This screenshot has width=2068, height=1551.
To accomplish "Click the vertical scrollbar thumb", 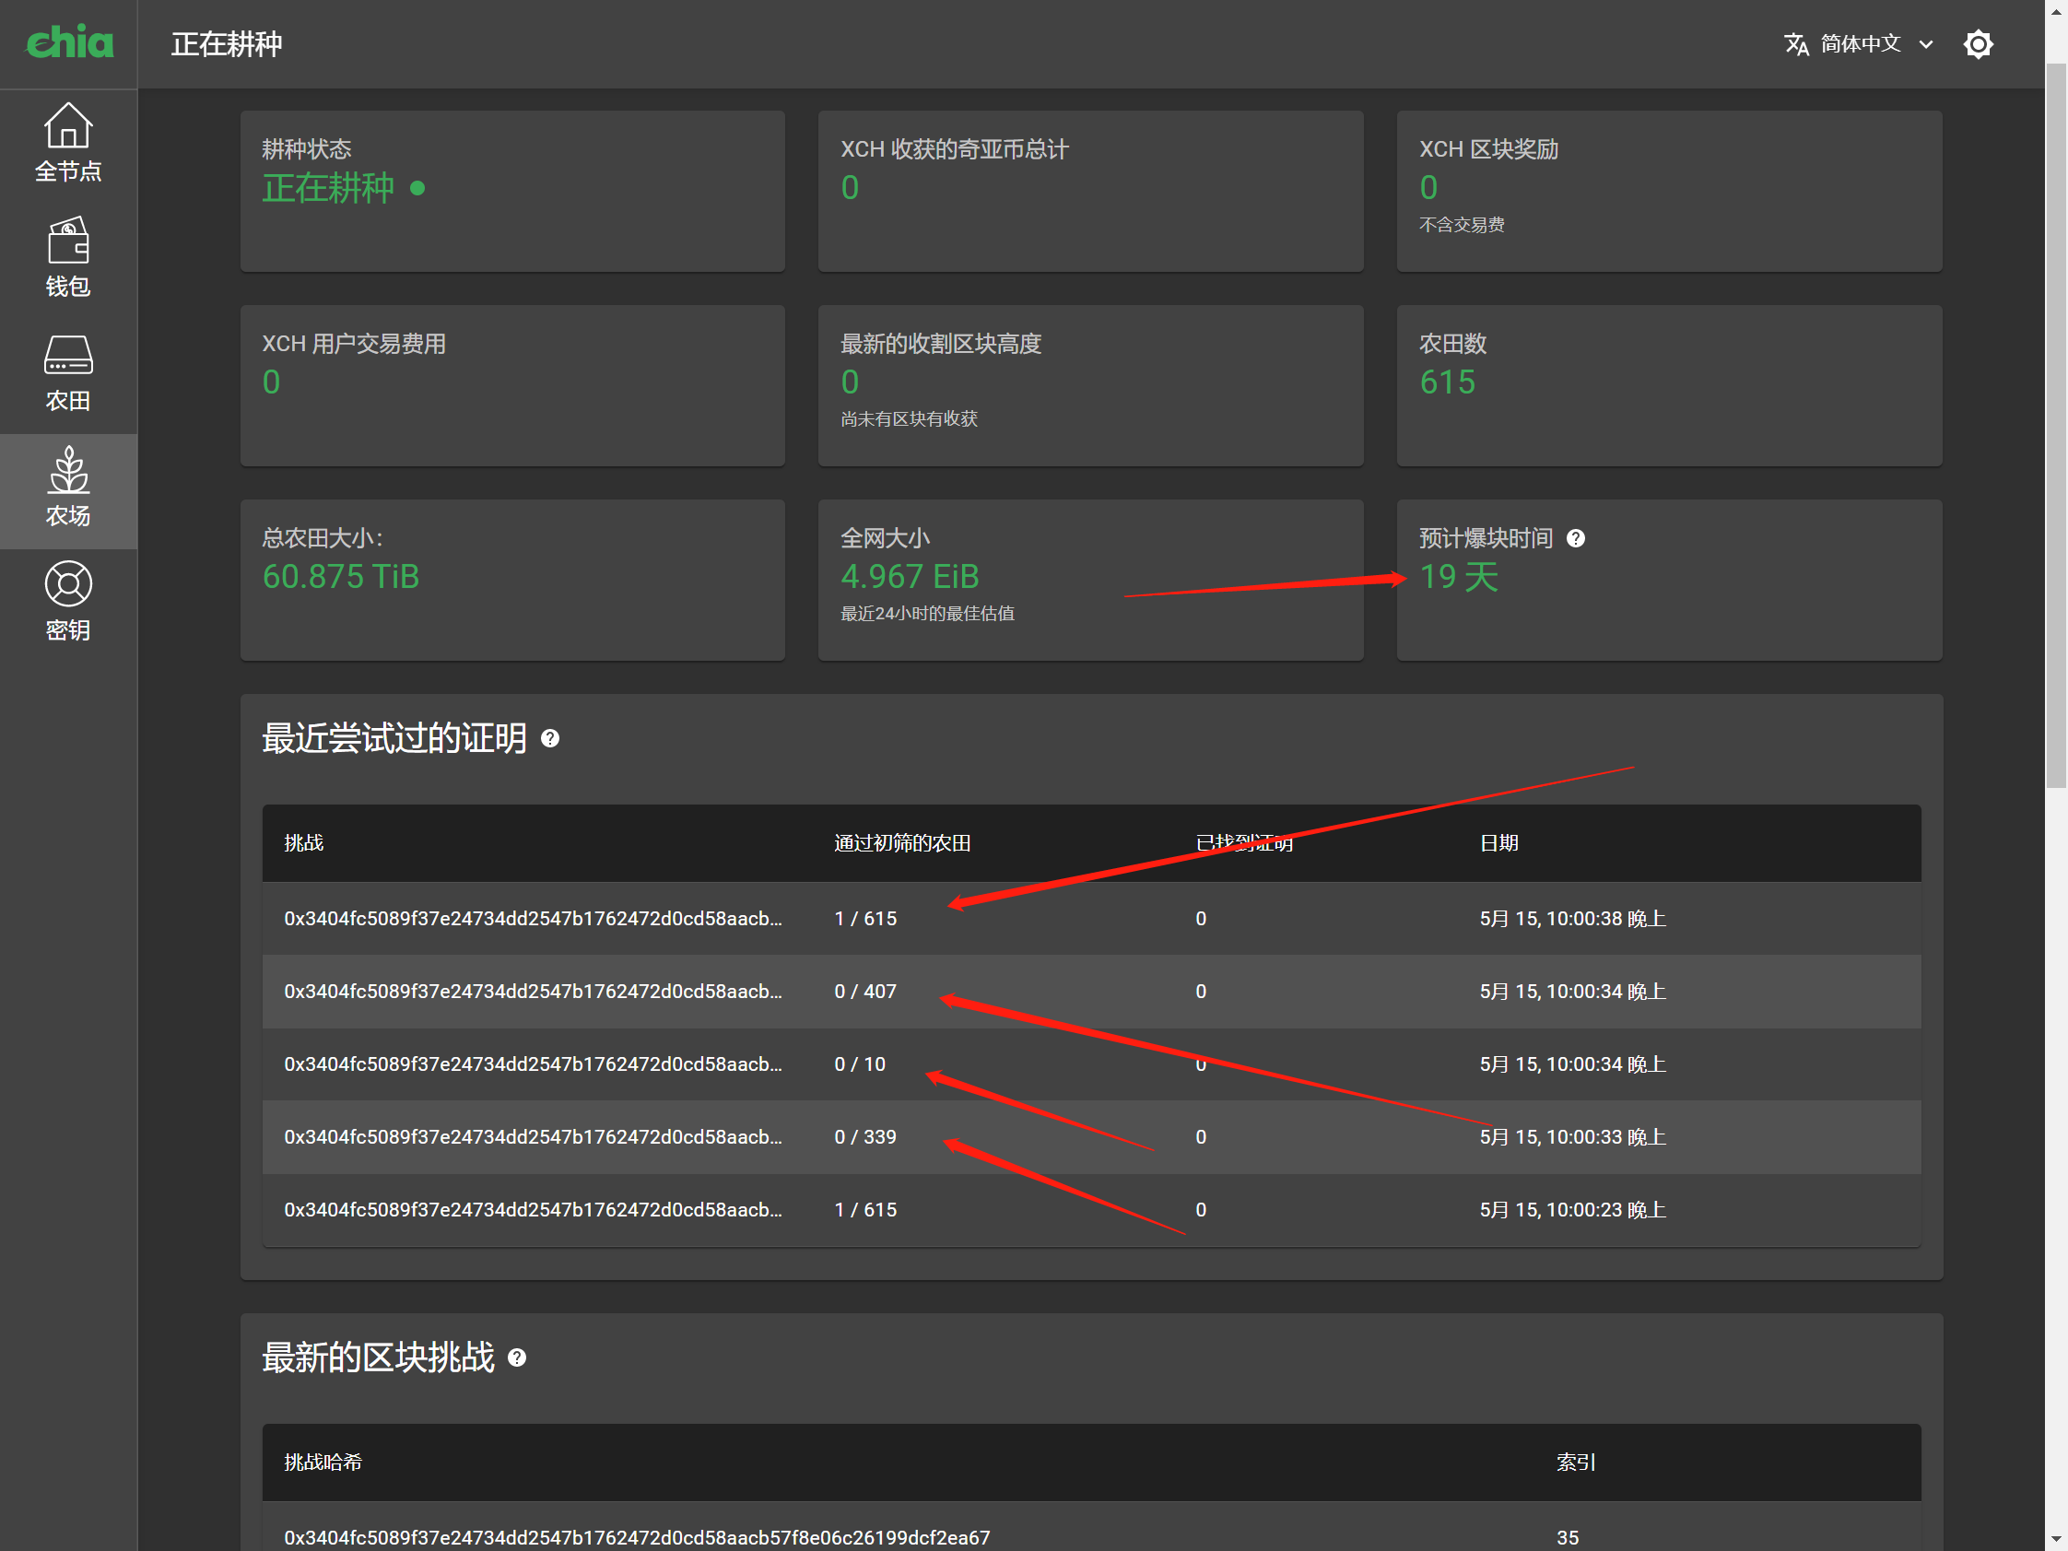I will [x=2056, y=426].
